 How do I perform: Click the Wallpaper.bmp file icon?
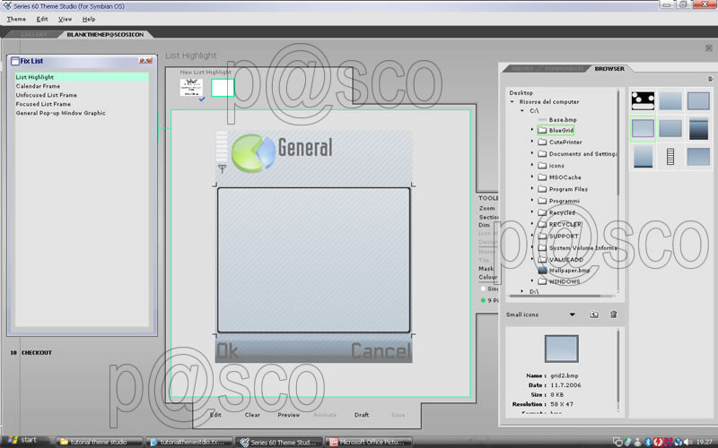(543, 271)
